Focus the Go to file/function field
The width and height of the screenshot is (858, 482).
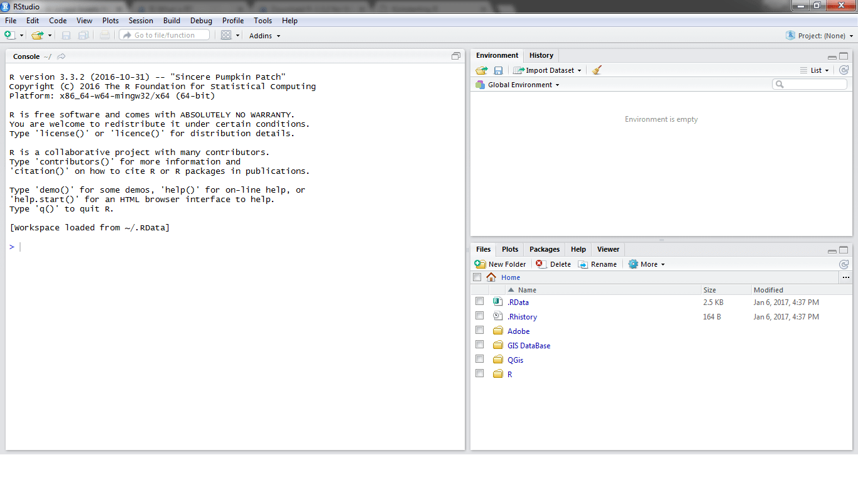[165, 35]
